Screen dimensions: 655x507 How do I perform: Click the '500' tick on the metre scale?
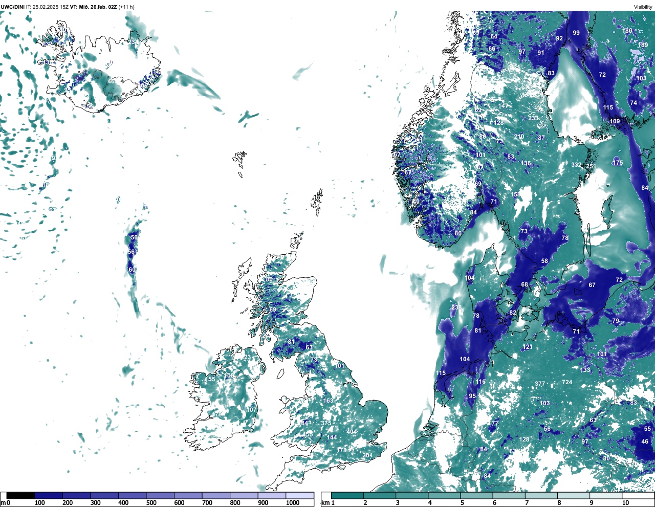click(151, 503)
